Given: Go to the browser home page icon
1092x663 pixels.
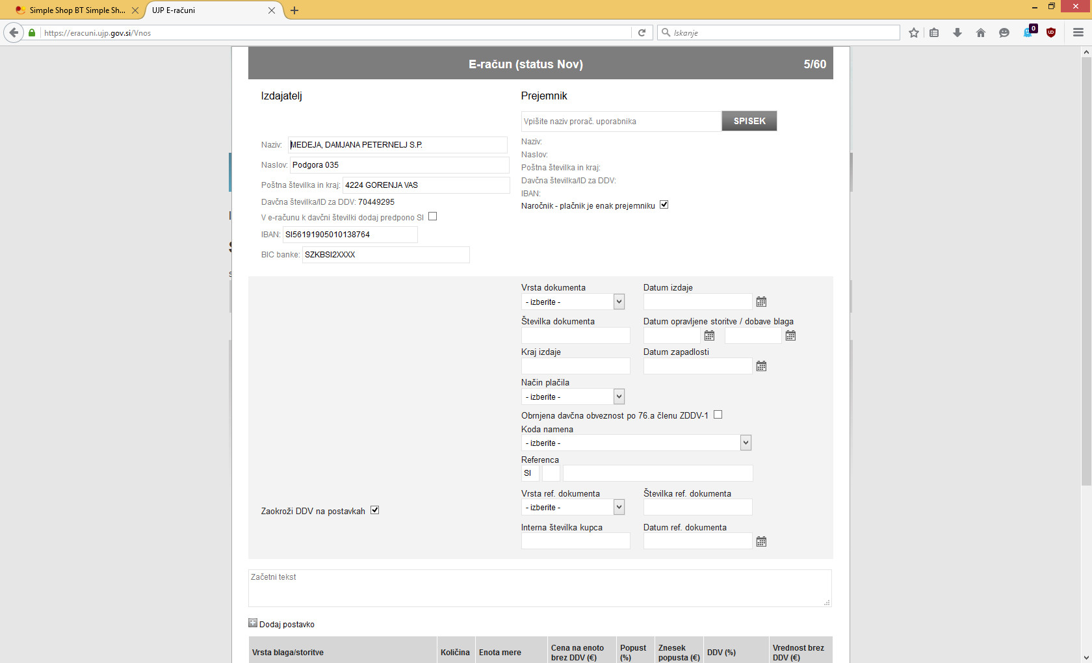Looking at the screenshot, I should pos(981,32).
